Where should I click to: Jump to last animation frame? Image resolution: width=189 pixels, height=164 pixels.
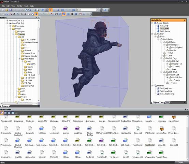pyautogui.click(x=74, y=10)
